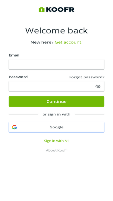
Task: Click the or sign in with text
Action: (x=56, y=114)
